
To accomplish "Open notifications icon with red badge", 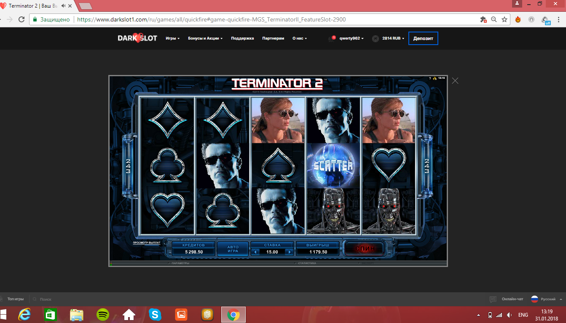I will tap(332, 38).
